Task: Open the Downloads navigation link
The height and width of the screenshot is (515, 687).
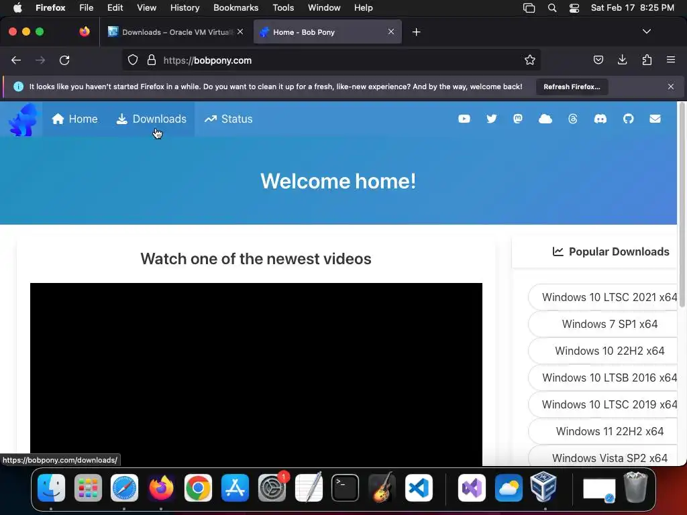Action: point(151,119)
